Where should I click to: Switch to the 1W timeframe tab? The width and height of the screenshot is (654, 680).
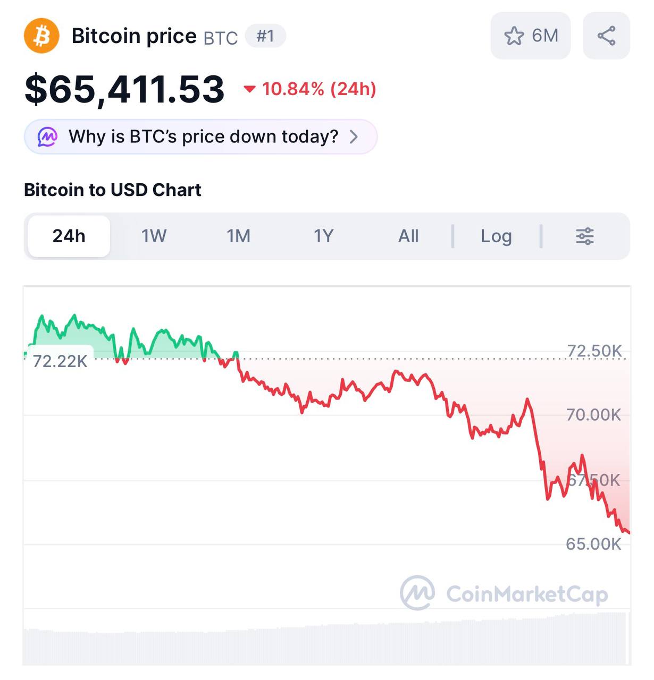(154, 236)
